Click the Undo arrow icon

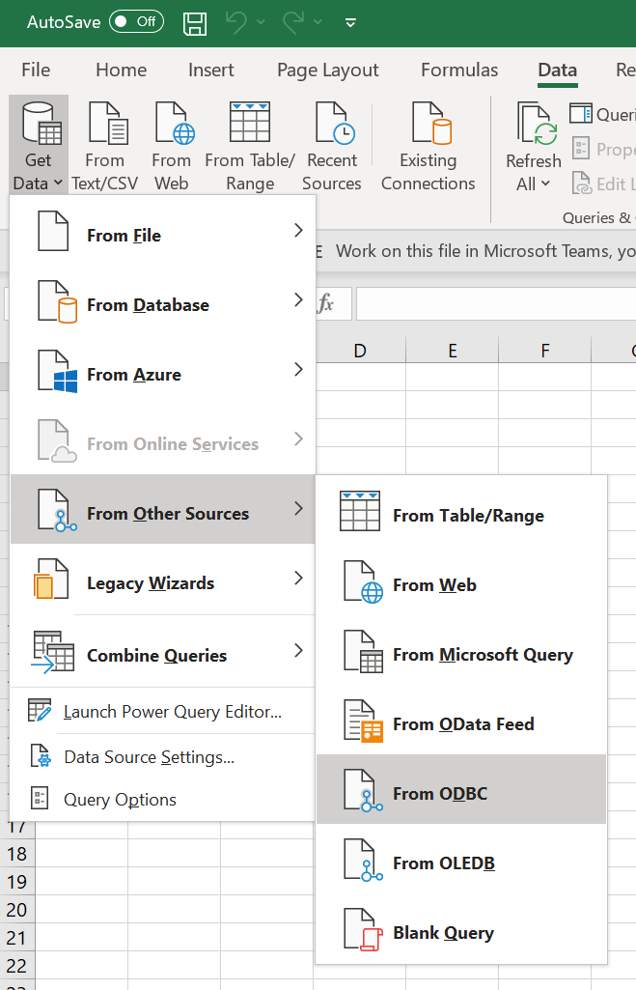pyautogui.click(x=236, y=23)
